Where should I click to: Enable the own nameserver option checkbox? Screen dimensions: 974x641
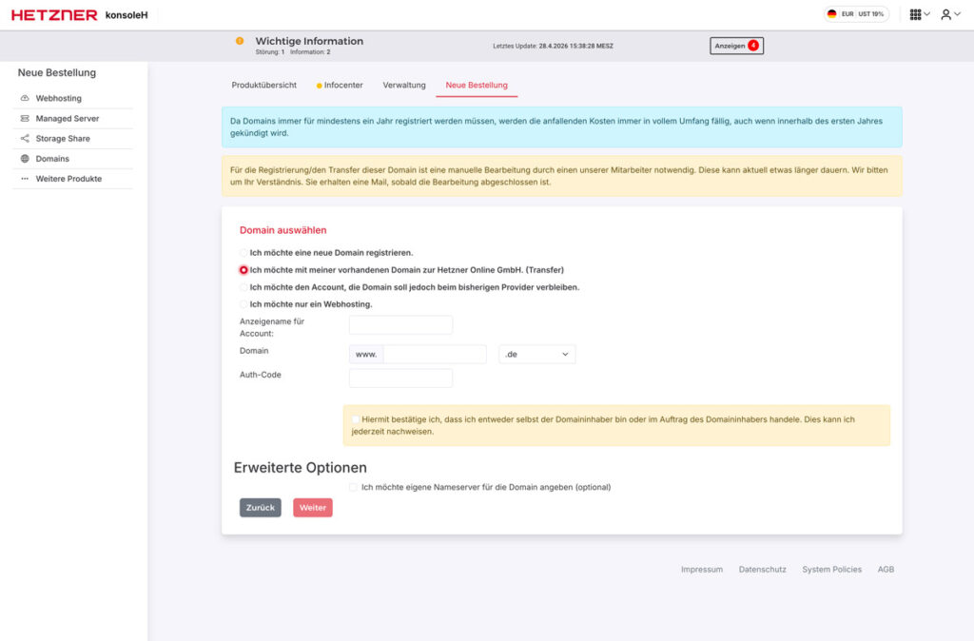coord(354,487)
